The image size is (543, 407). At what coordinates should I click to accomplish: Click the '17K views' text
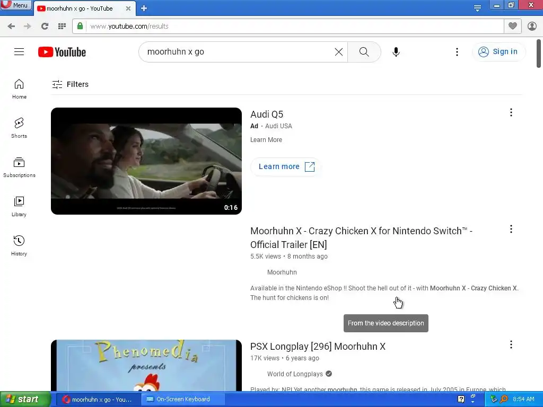[x=265, y=358]
